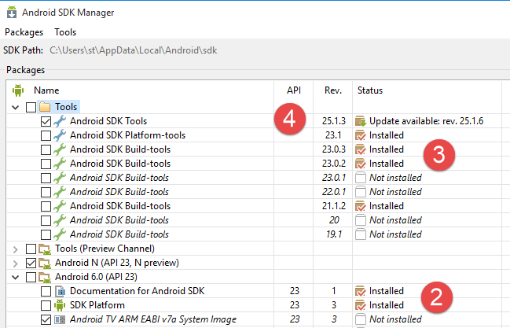Viewport: 510px width, 328px height.
Task: Check the Android SDK Platform-tools checkbox
Action: click(46, 135)
